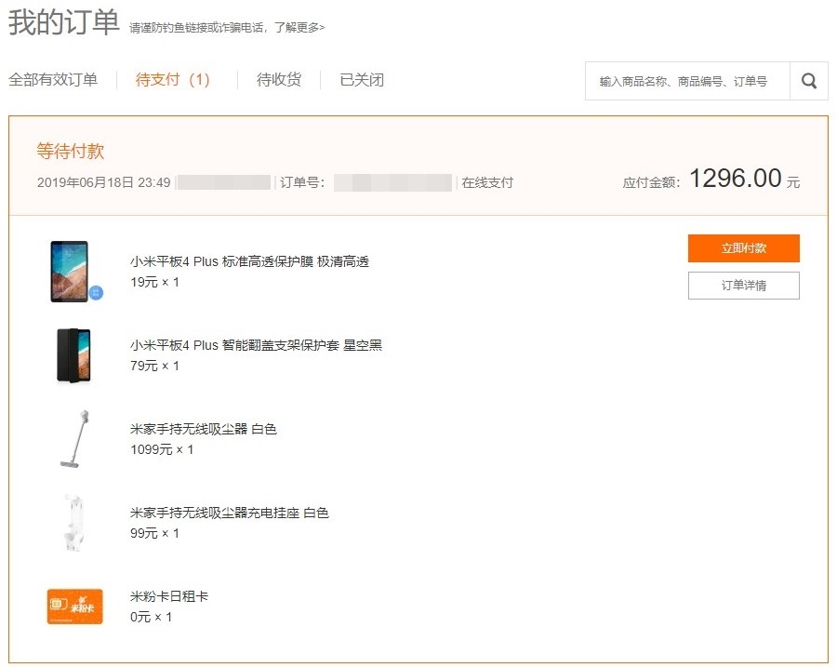Open the 米家手持无线吸尘器充电挂座 product link

[229, 513]
